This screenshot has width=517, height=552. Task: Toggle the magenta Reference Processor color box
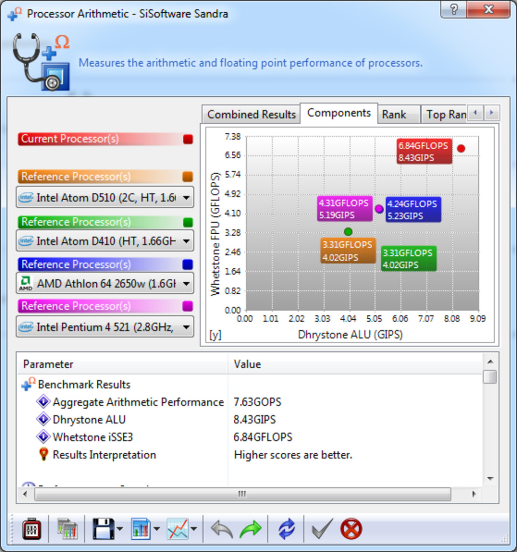(188, 306)
